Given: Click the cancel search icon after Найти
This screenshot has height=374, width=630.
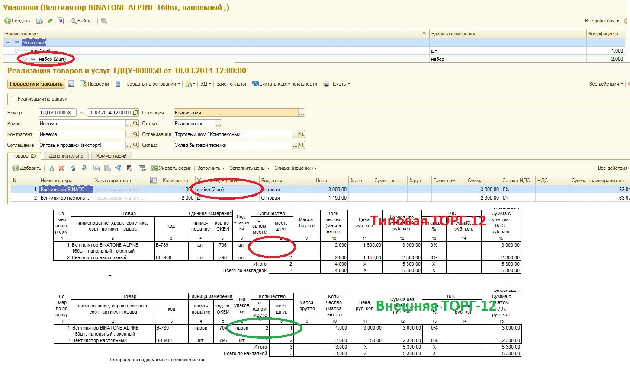Looking at the screenshot, I should click(104, 21).
